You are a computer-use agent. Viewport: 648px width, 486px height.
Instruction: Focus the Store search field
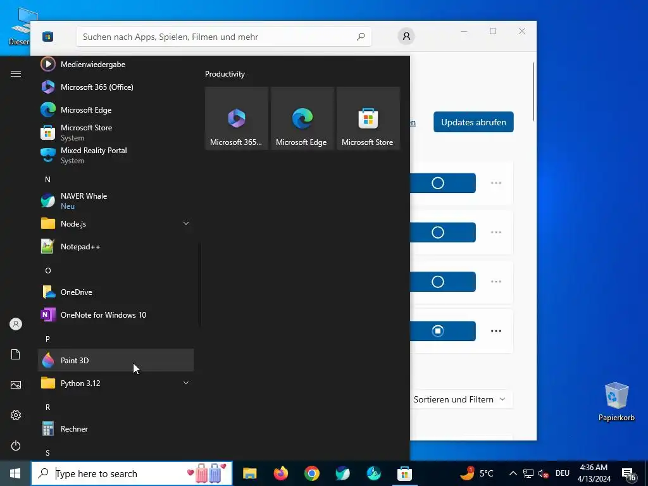tap(224, 37)
